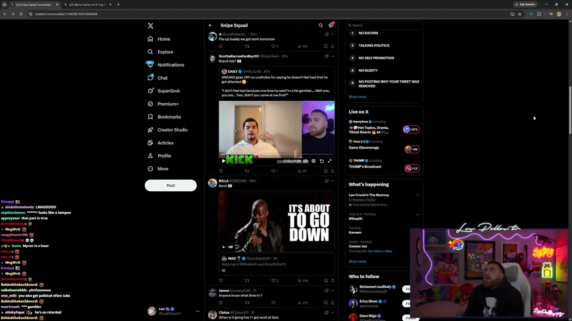The height and width of the screenshot is (321, 572).
Task: Open the quoted WAD post
Action: pos(277,264)
